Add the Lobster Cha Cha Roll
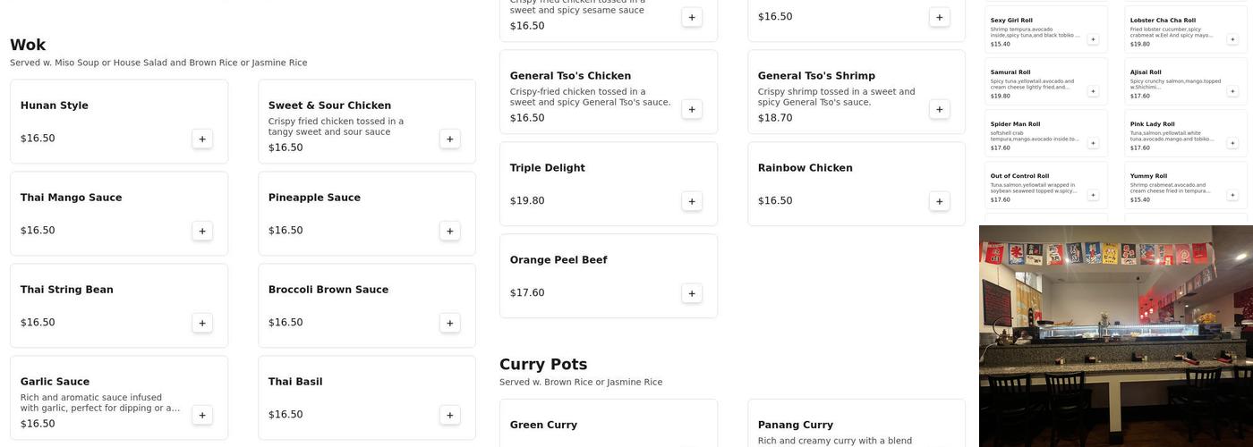Screen dimensions: 1253x447 [x=1232, y=39]
